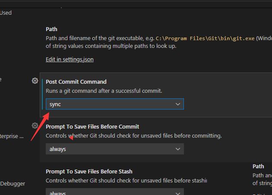
Task: Open the Edit in settings.json link
Action: 70,59
